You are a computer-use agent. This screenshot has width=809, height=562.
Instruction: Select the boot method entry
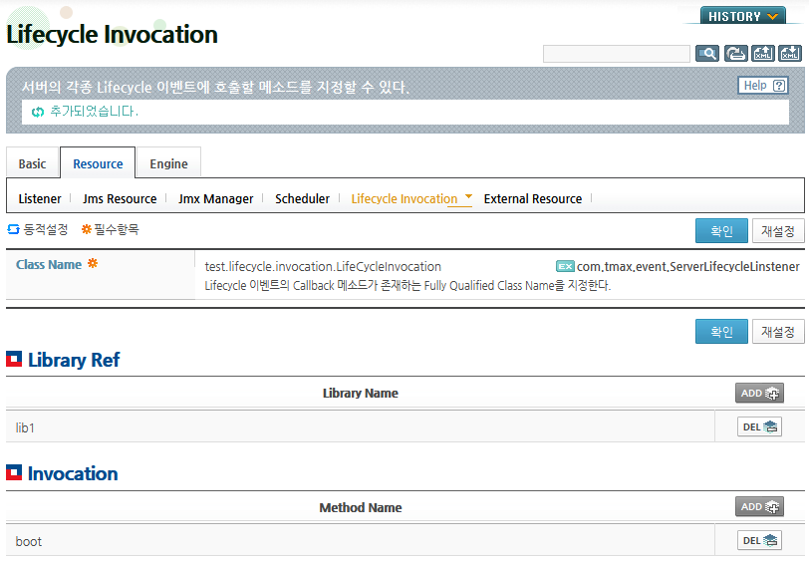tap(28, 541)
